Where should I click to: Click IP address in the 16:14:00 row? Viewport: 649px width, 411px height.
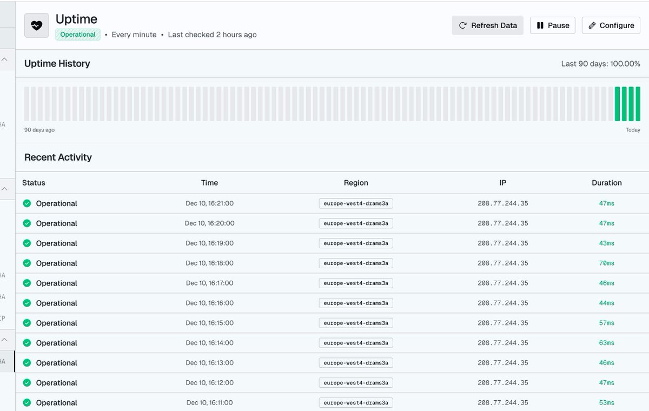pyautogui.click(x=503, y=343)
